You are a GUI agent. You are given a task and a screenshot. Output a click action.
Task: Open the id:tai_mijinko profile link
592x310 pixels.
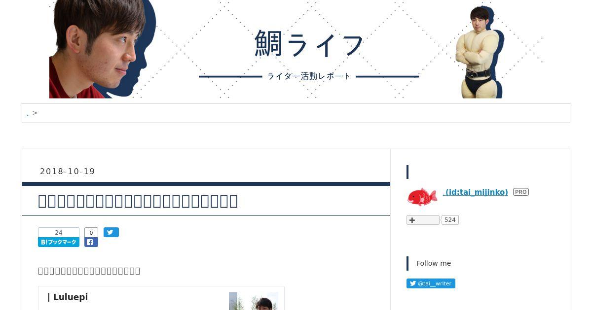(476, 192)
